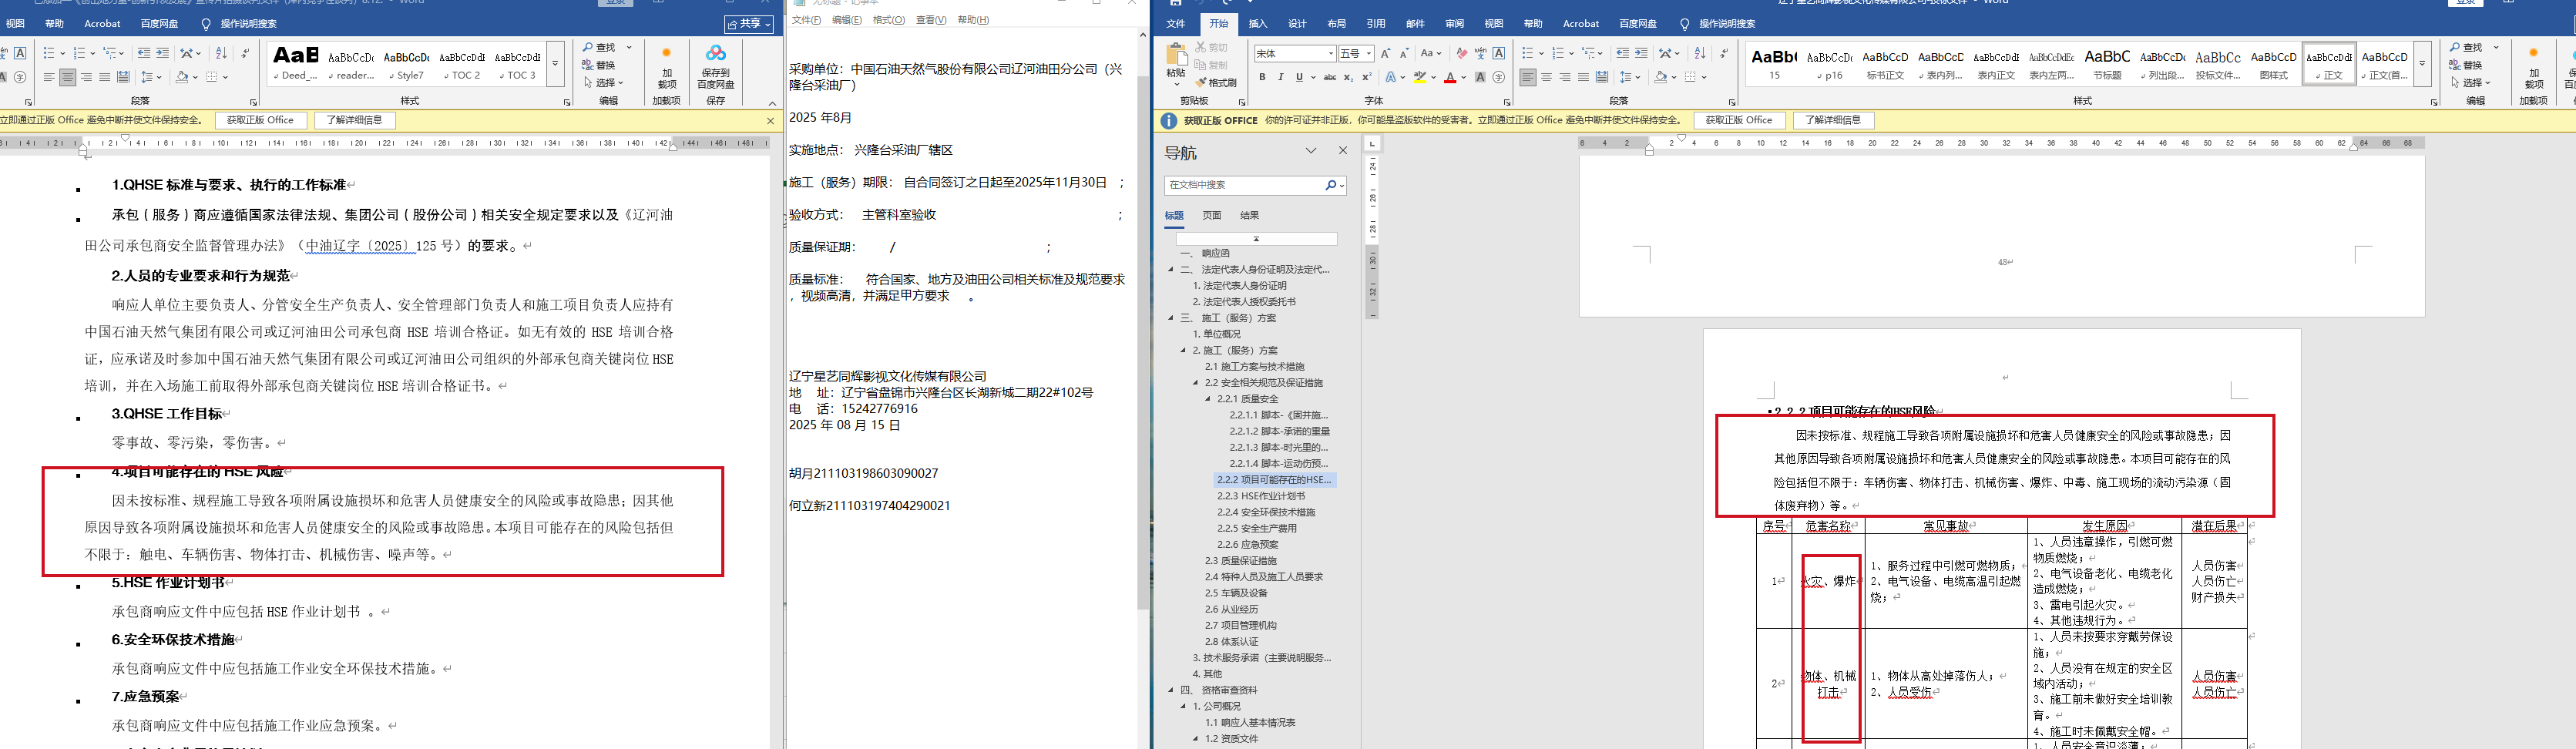Sort paragraphs in right Word window

[1700, 53]
